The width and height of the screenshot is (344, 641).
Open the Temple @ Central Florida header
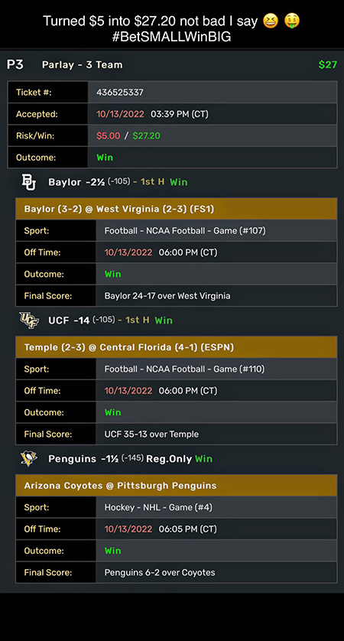(x=176, y=347)
